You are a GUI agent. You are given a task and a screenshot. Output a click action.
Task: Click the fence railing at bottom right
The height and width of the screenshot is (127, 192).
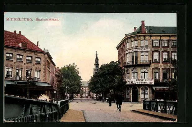pos(160,107)
